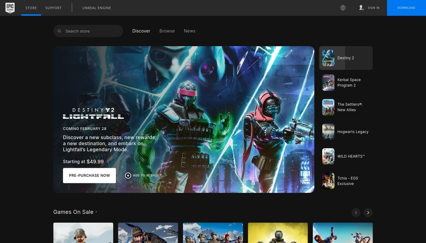This screenshot has height=243, width=426.
Task: Go to the Support menu
Action: point(53,8)
